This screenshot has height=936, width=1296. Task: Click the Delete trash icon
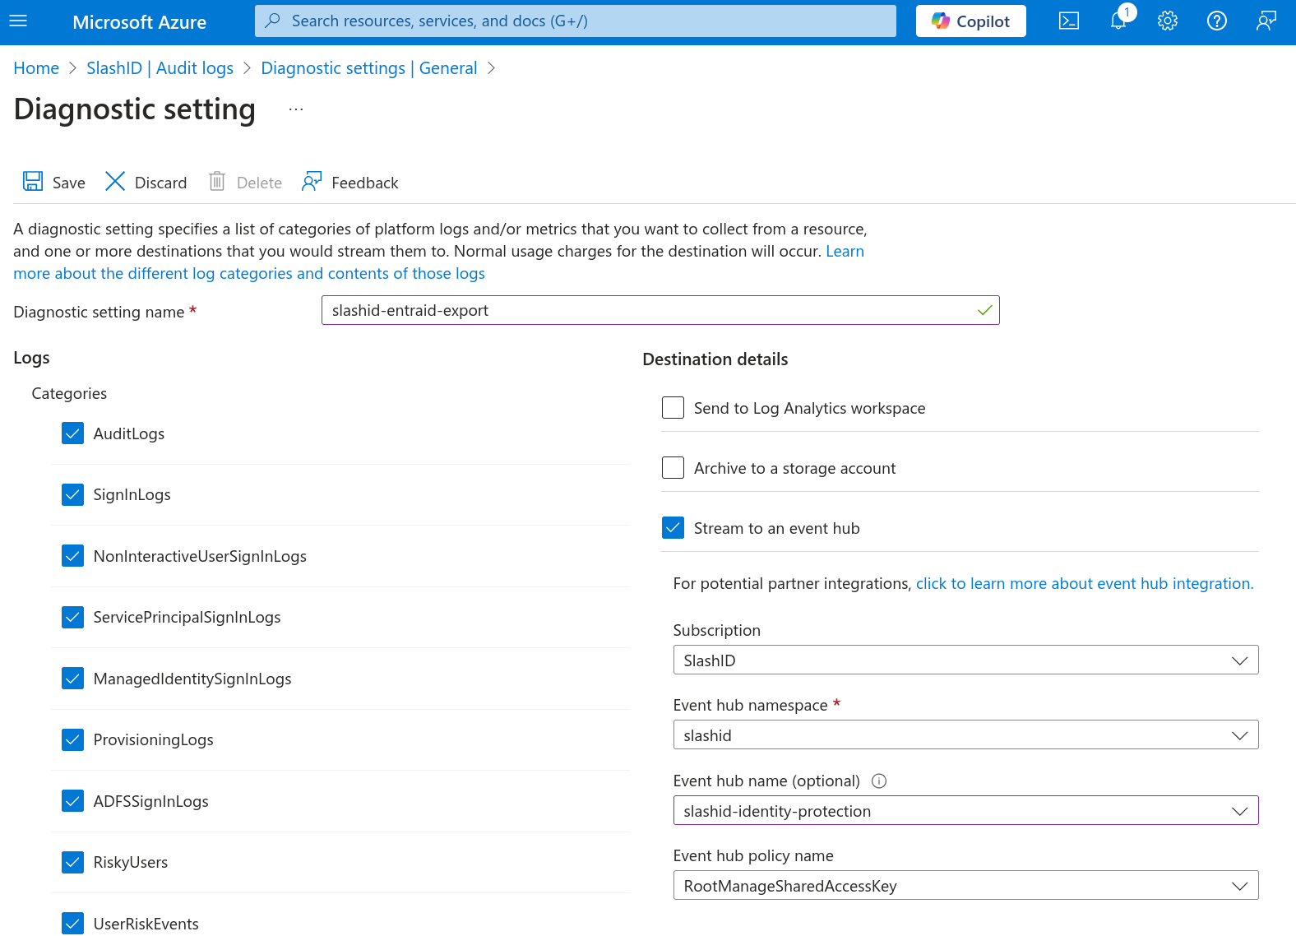pyautogui.click(x=217, y=182)
